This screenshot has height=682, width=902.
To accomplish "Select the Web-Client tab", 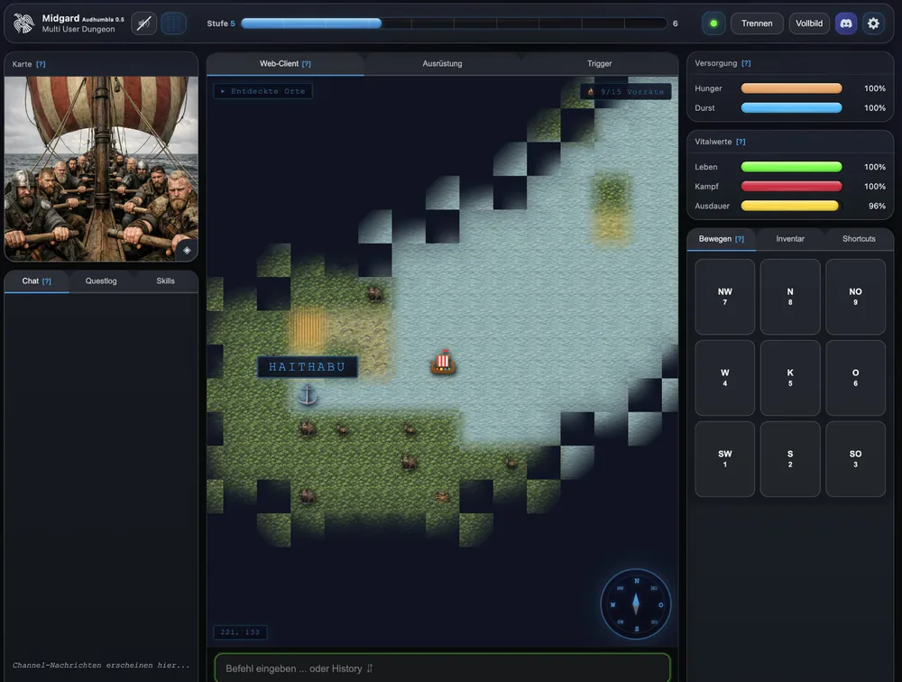I will pos(285,64).
